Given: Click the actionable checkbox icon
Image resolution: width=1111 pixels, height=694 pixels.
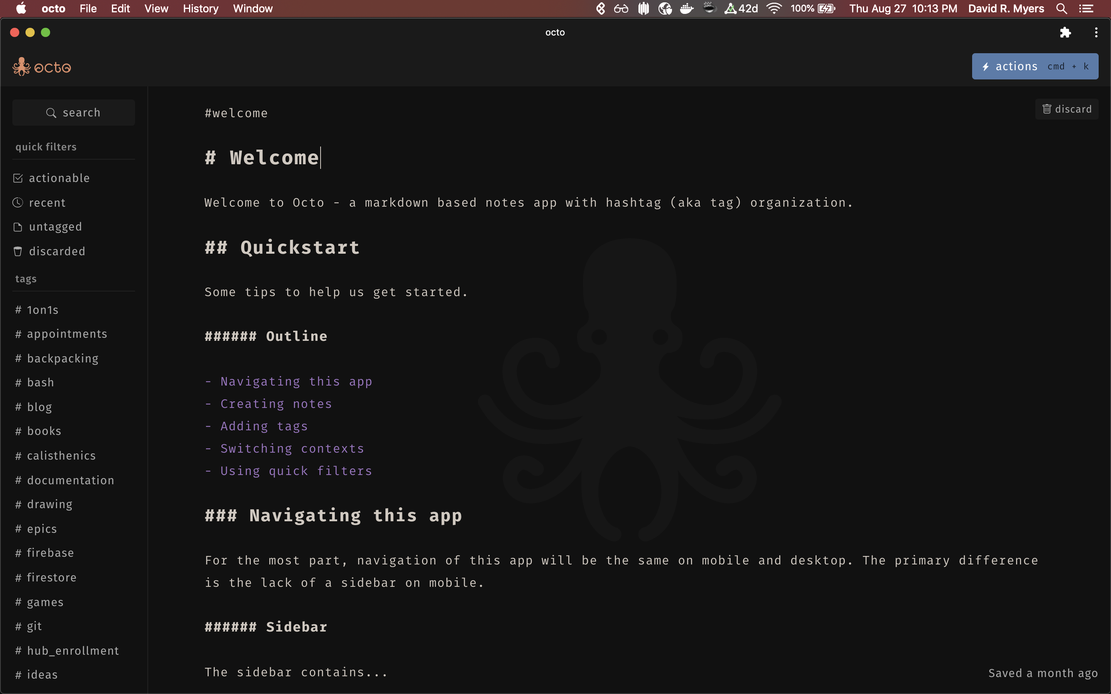Looking at the screenshot, I should (x=18, y=178).
